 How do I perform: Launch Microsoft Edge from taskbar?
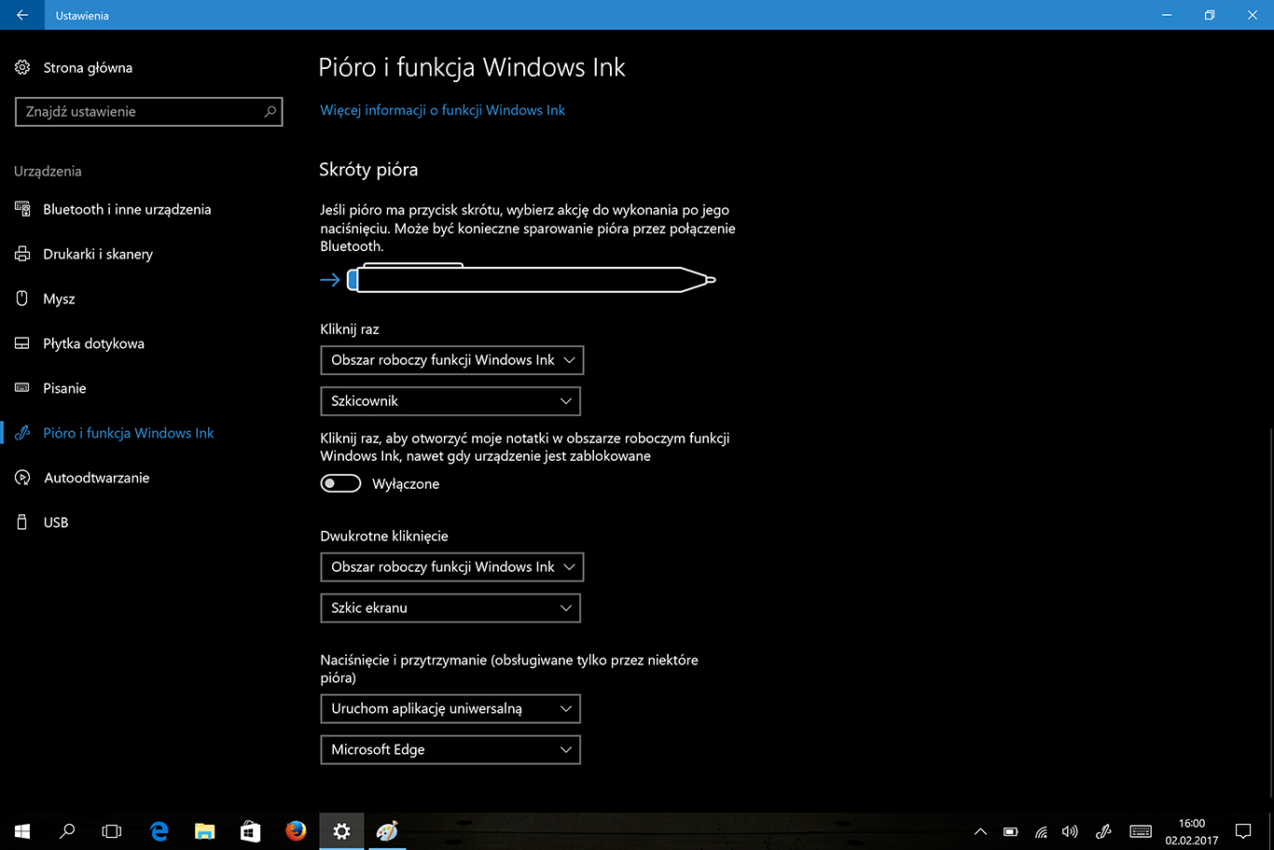(159, 830)
